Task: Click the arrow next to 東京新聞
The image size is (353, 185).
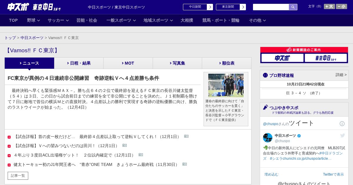Action: [x=243, y=7]
